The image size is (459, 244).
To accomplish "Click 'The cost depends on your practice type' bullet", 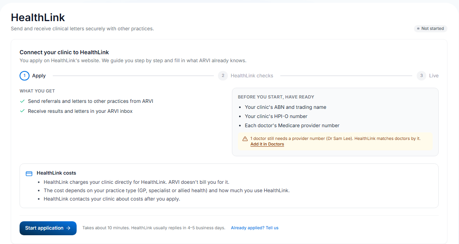I will click(166, 191).
